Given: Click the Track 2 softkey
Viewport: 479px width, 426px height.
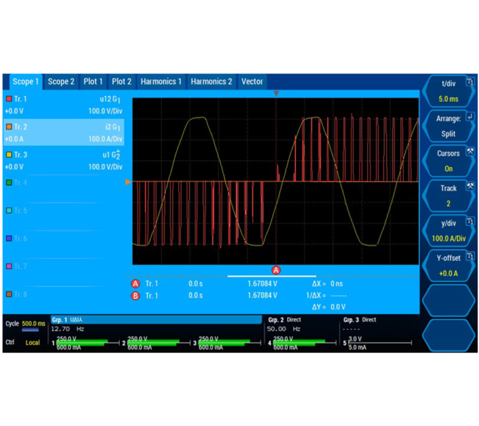Looking at the screenshot, I should [448, 196].
